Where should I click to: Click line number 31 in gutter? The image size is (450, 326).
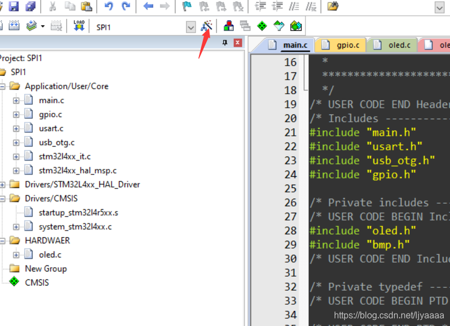[290, 273]
